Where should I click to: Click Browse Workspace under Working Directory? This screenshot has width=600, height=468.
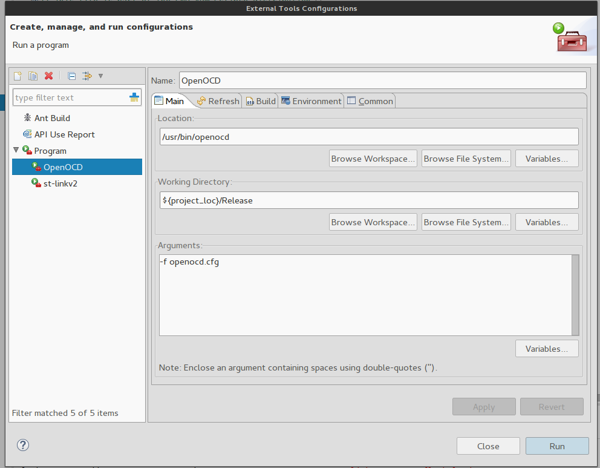click(373, 222)
